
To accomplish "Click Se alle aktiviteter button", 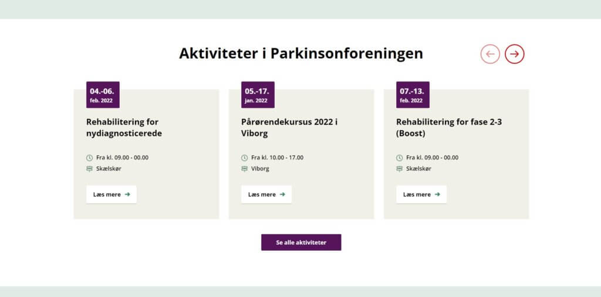I will (301, 243).
